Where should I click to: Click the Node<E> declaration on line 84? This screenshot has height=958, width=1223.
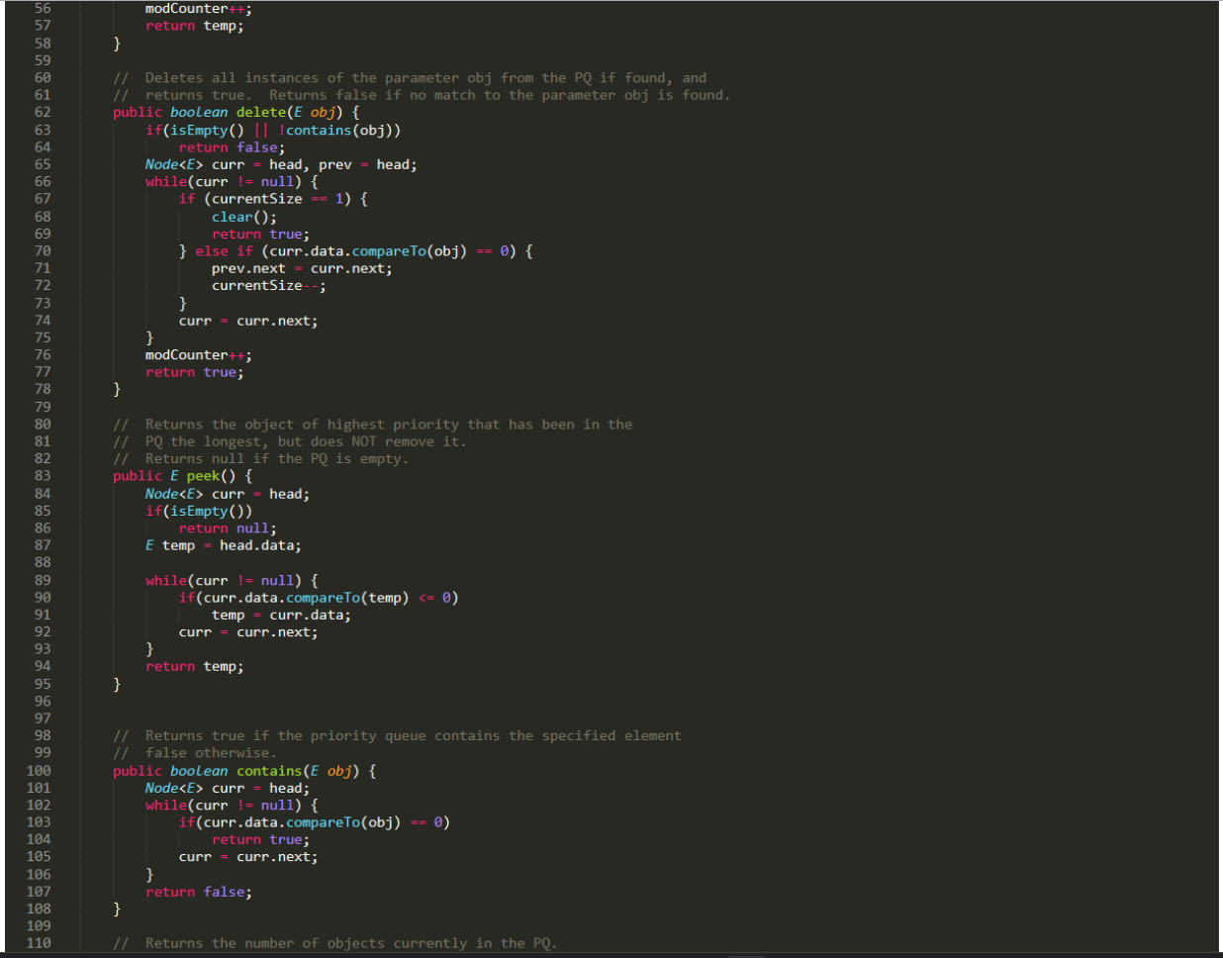(x=173, y=493)
